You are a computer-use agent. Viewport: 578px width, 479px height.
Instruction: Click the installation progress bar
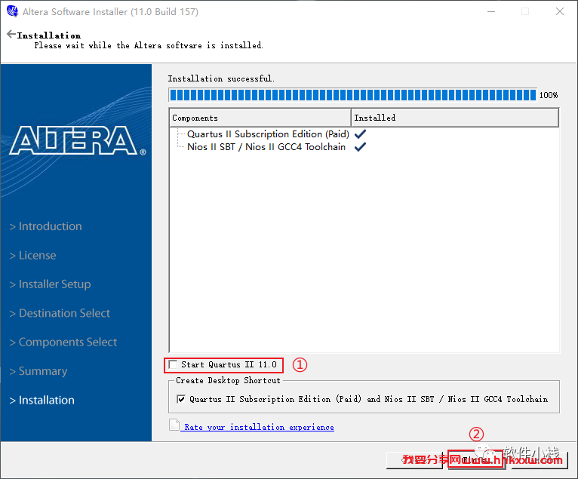(353, 95)
